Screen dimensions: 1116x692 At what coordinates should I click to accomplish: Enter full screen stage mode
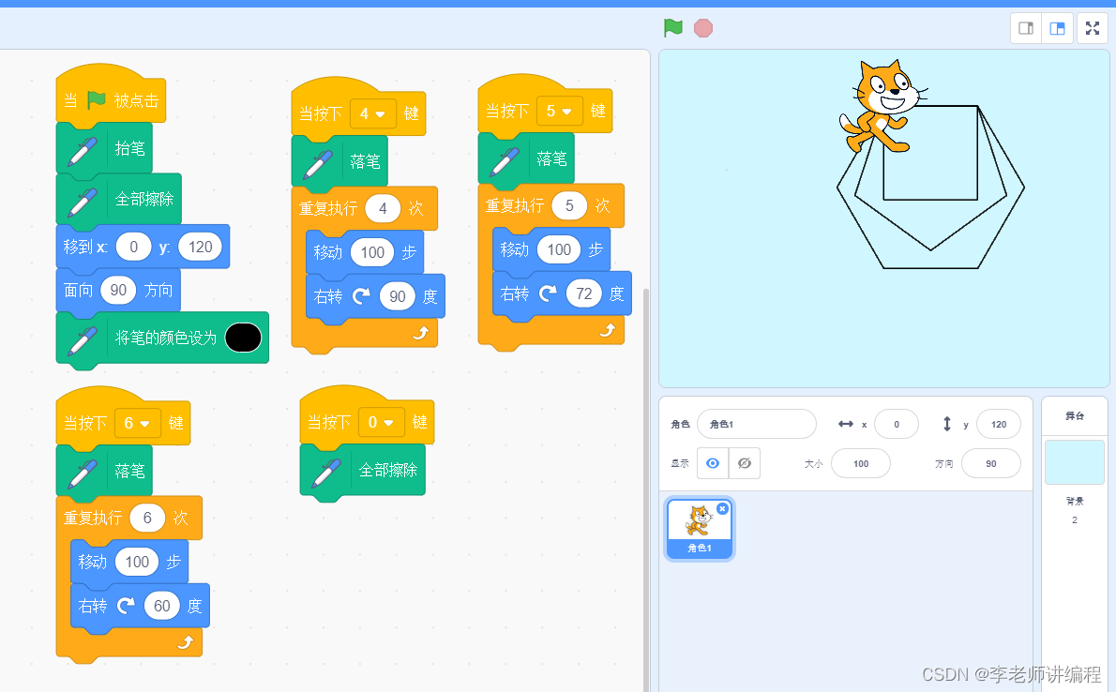point(1093,28)
